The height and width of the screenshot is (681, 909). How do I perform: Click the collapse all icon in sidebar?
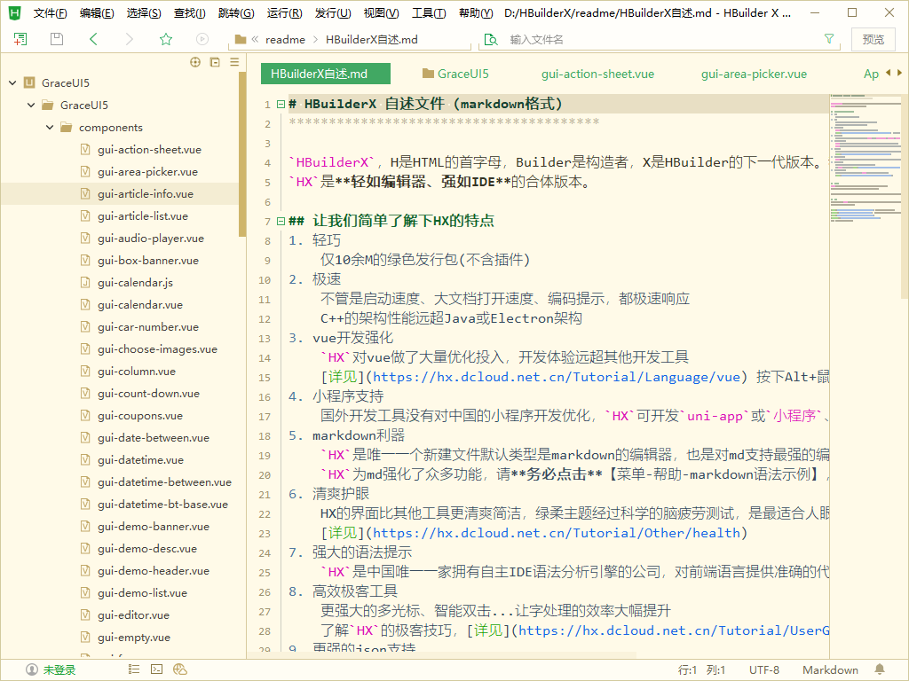(x=215, y=62)
